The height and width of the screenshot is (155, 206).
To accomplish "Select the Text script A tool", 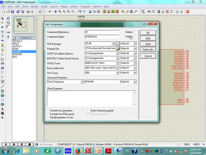I will click(2, 109).
